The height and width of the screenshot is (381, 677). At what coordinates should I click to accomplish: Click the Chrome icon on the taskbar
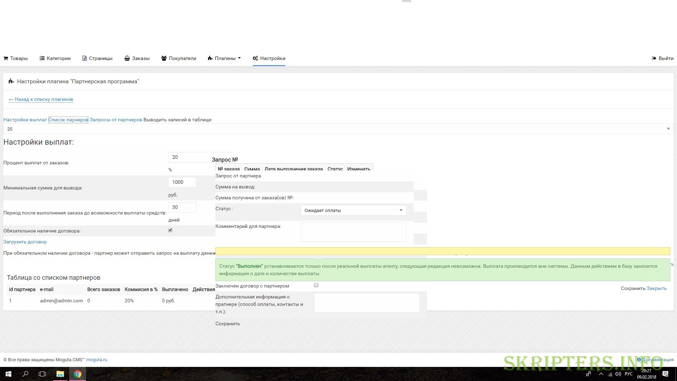pos(78,374)
